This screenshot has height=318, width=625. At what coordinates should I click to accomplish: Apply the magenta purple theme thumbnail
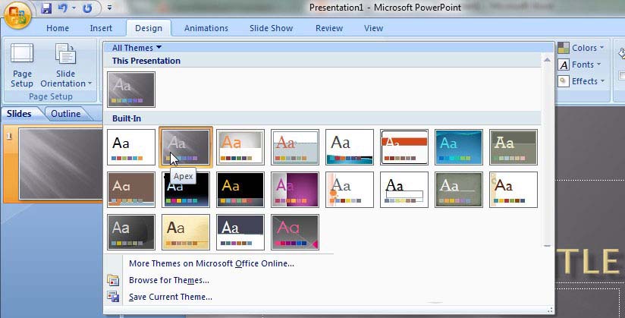point(295,190)
